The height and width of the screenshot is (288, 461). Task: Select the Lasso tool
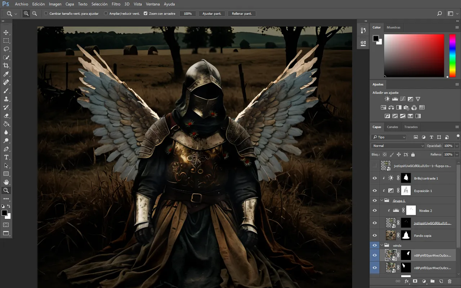(x=6, y=49)
